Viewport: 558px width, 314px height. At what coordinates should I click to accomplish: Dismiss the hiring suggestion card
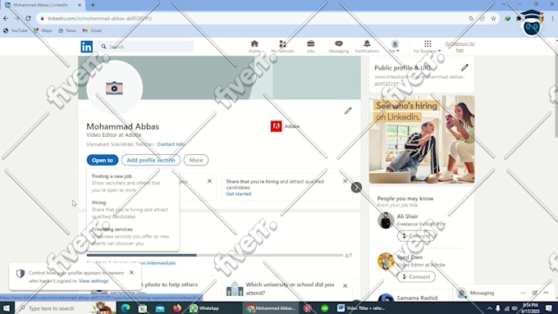[x=345, y=181]
